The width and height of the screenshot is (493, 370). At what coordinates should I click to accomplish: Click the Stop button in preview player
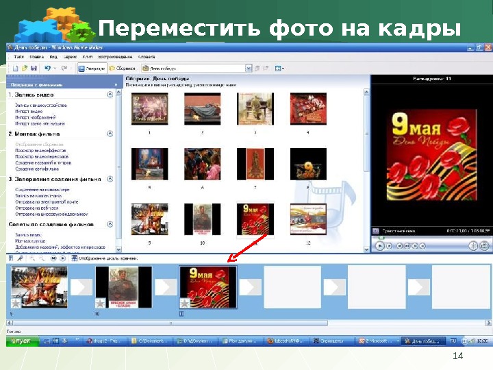point(389,246)
